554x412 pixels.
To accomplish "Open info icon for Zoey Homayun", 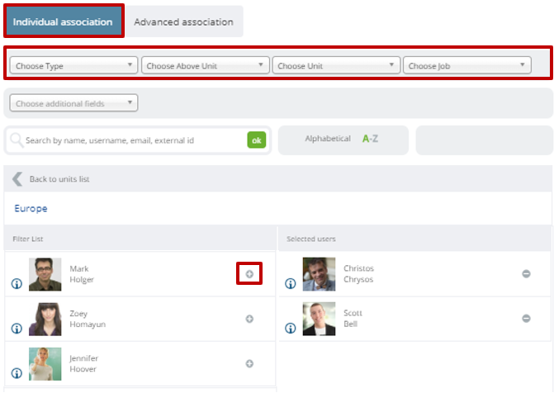I will [x=17, y=329].
